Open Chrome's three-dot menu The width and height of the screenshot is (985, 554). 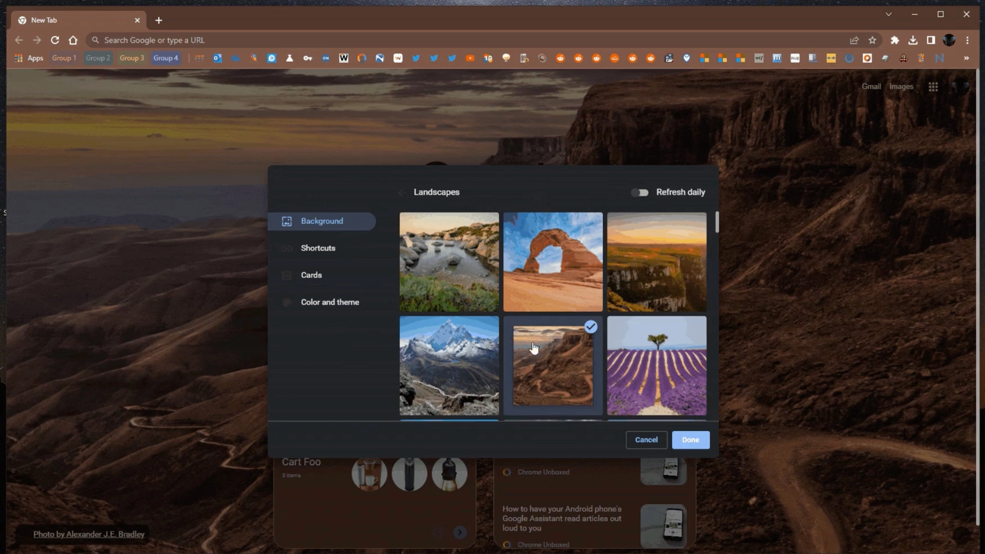click(967, 40)
